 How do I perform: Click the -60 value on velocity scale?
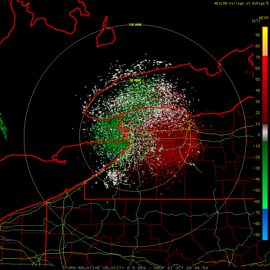(256, 202)
